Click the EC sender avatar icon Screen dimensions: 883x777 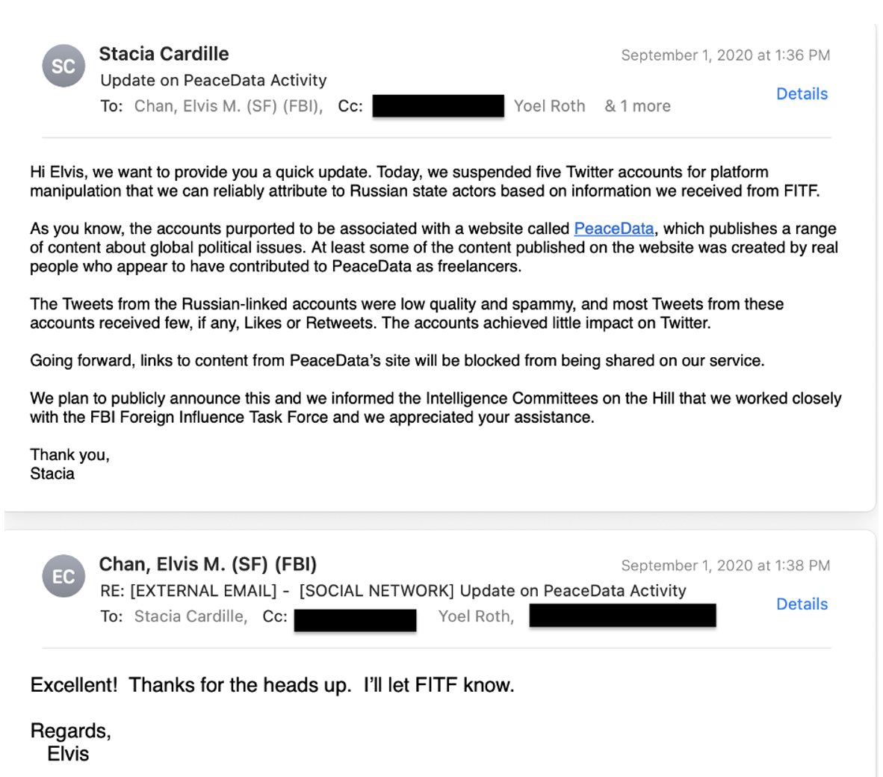(x=63, y=576)
